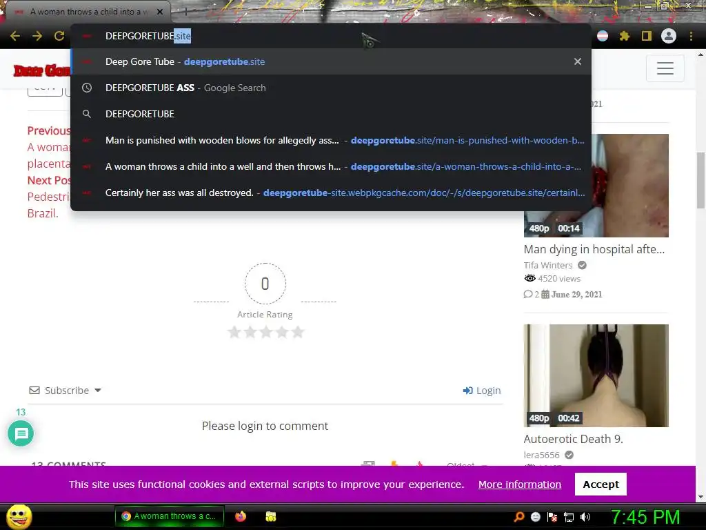The width and height of the screenshot is (706, 530).
Task: Open the Chrome three-dot menu
Action: point(691,36)
